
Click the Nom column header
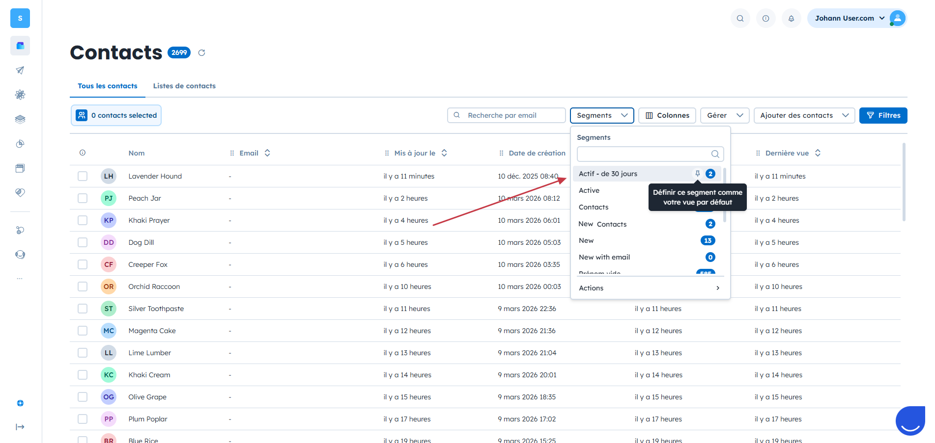tap(137, 153)
